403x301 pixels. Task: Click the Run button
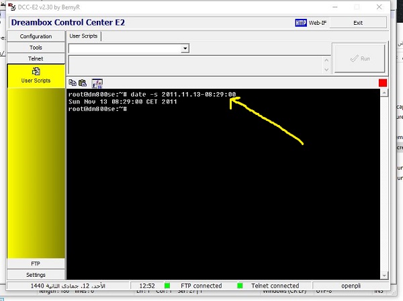(360, 58)
